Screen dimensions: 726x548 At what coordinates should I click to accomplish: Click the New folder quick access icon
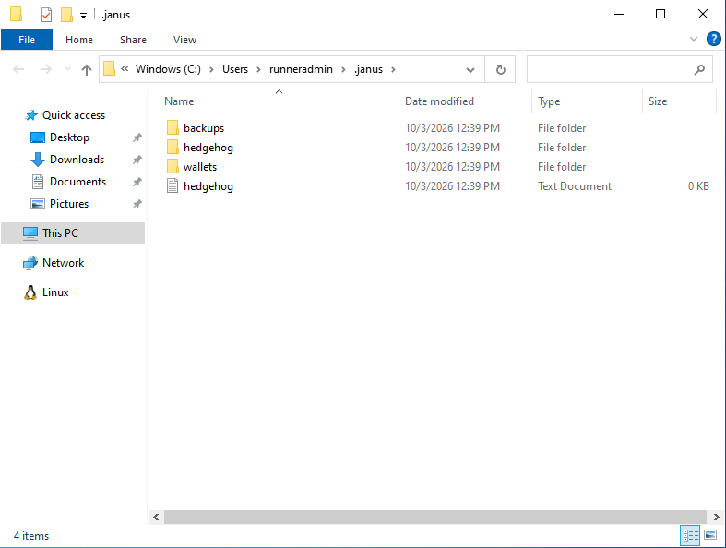click(x=66, y=15)
